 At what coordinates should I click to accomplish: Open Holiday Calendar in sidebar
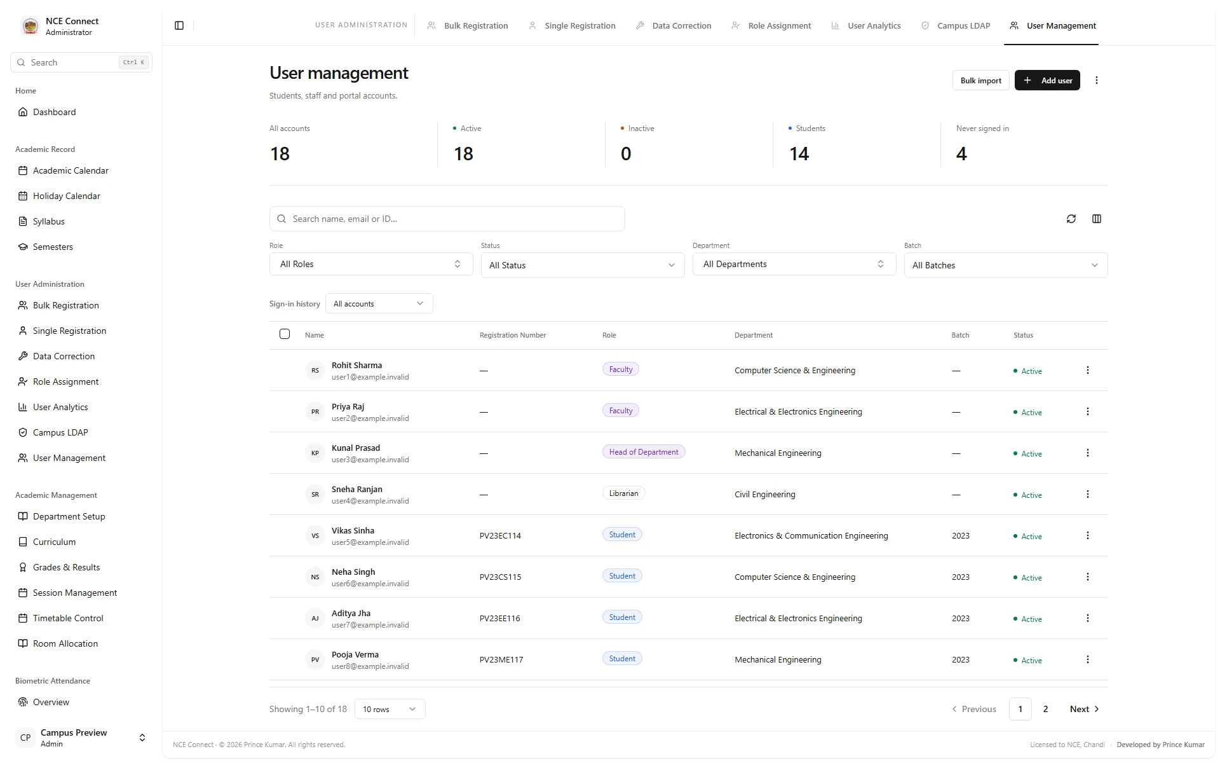point(81,196)
